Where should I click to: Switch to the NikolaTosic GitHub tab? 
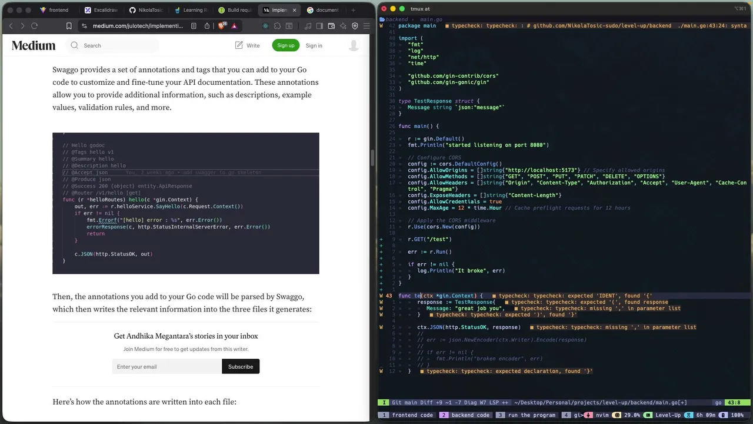pos(146,10)
